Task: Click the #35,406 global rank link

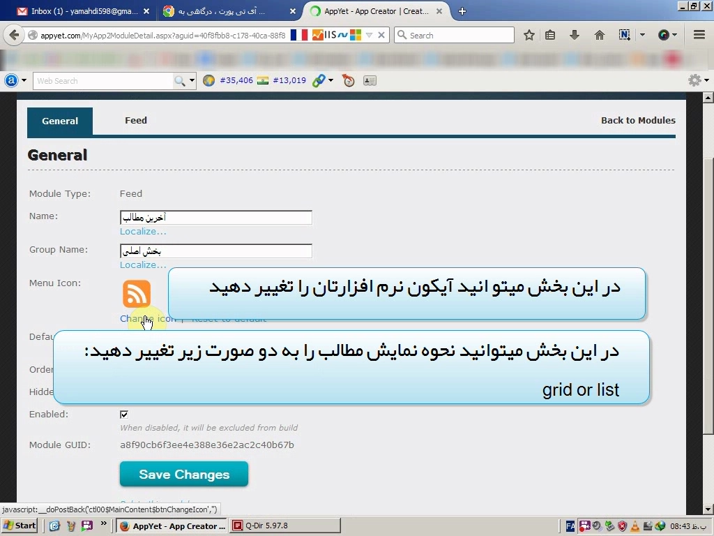Action: tap(236, 81)
